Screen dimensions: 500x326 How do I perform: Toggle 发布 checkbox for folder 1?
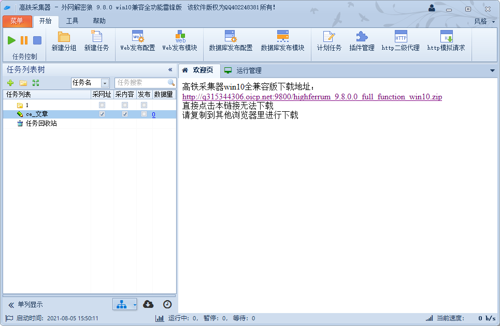pyautogui.click(x=144, y=105)
